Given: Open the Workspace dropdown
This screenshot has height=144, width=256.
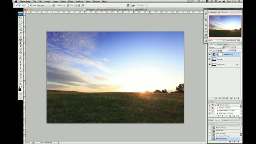Looking at the screenshot, I should coord(142,5).
